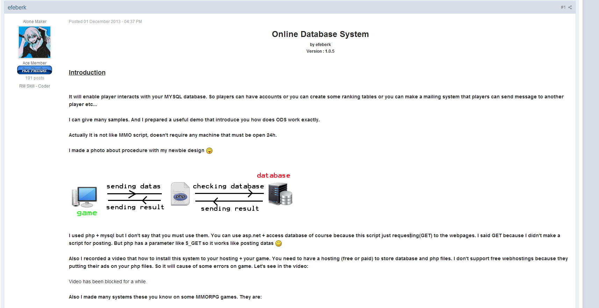Click the 'Version : 1.0.5' text
This screenshot has width=599, height=308.
[x=320, y=51]
